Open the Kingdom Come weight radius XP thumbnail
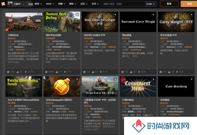197x135 pixels. coord(100,87)
